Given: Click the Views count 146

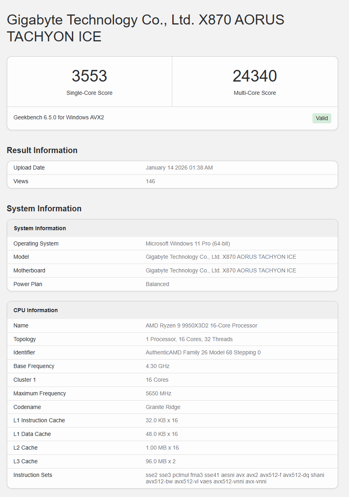Looking at the screenshot, I should click(150, 181).
